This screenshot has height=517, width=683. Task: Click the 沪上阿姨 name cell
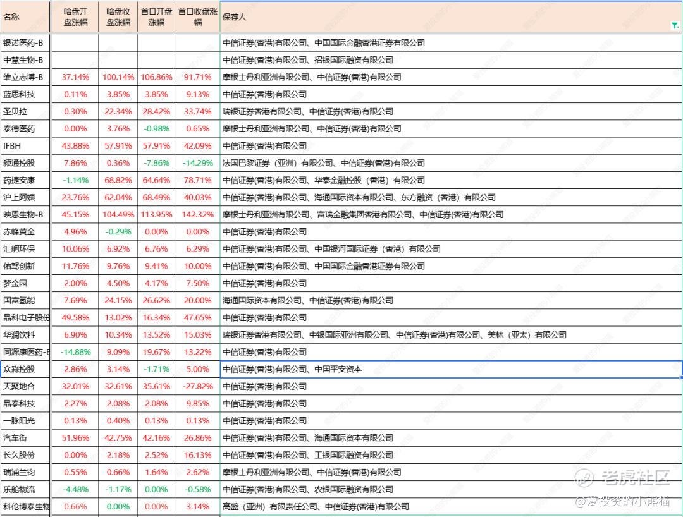25,198
